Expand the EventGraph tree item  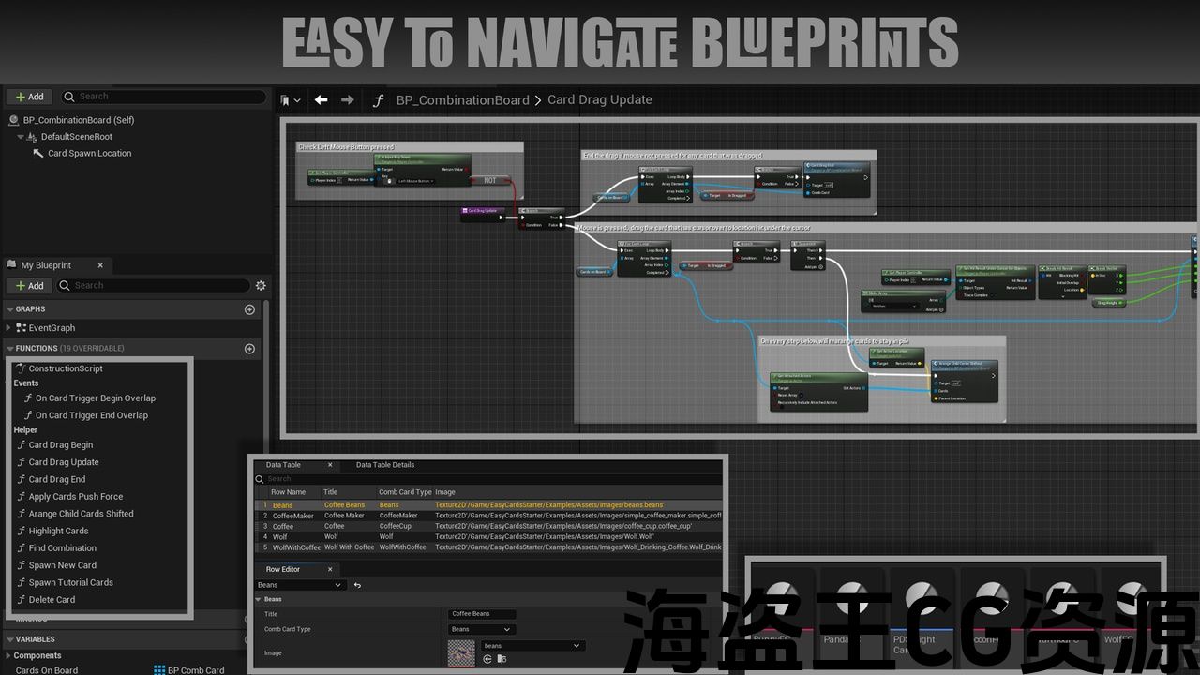[x=9, y=328]
